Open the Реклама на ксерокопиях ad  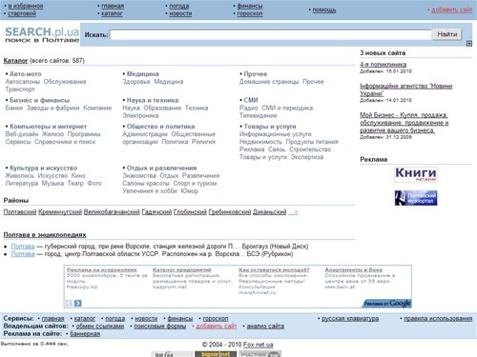tap(102, 269)
